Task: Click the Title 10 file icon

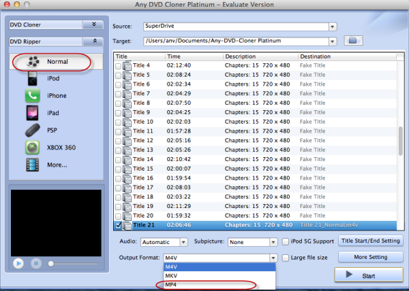Action: click(127, 122)
